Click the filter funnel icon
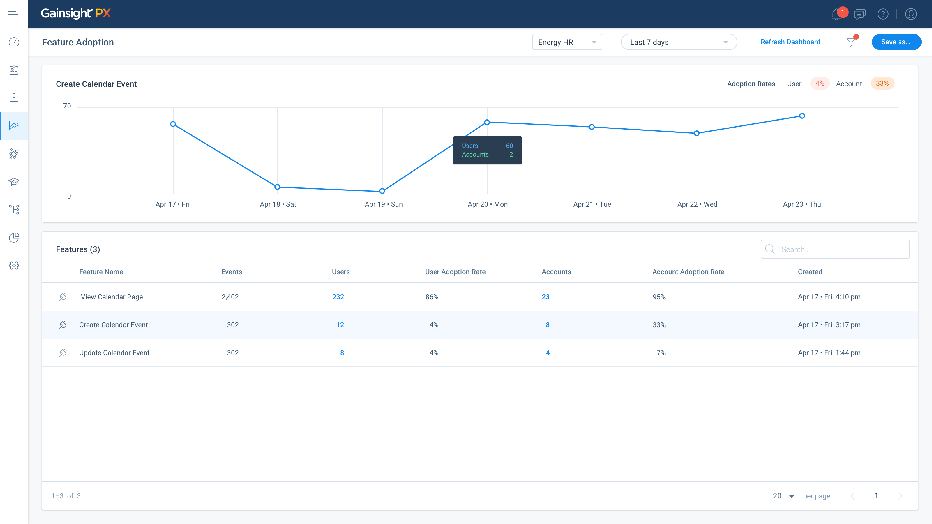This screenshot has width=932, height=524. click(851, 42)
